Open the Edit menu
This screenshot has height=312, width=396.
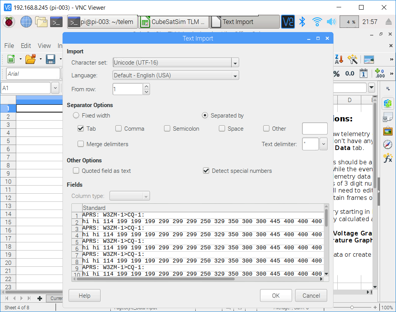point(25,46)
